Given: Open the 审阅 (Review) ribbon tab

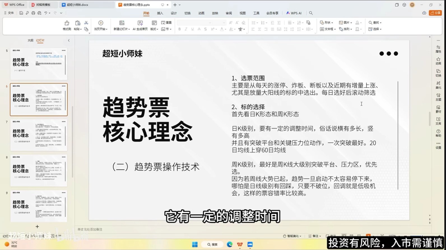Looking at the screenshot, I should pos(229,13).
